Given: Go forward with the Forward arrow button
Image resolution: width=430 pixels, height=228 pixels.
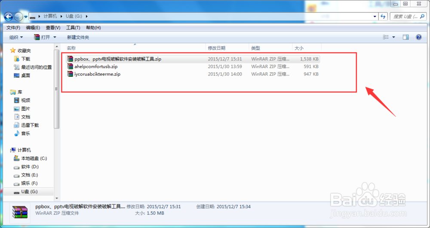Looking at the screenshot, I should point(18,17).
